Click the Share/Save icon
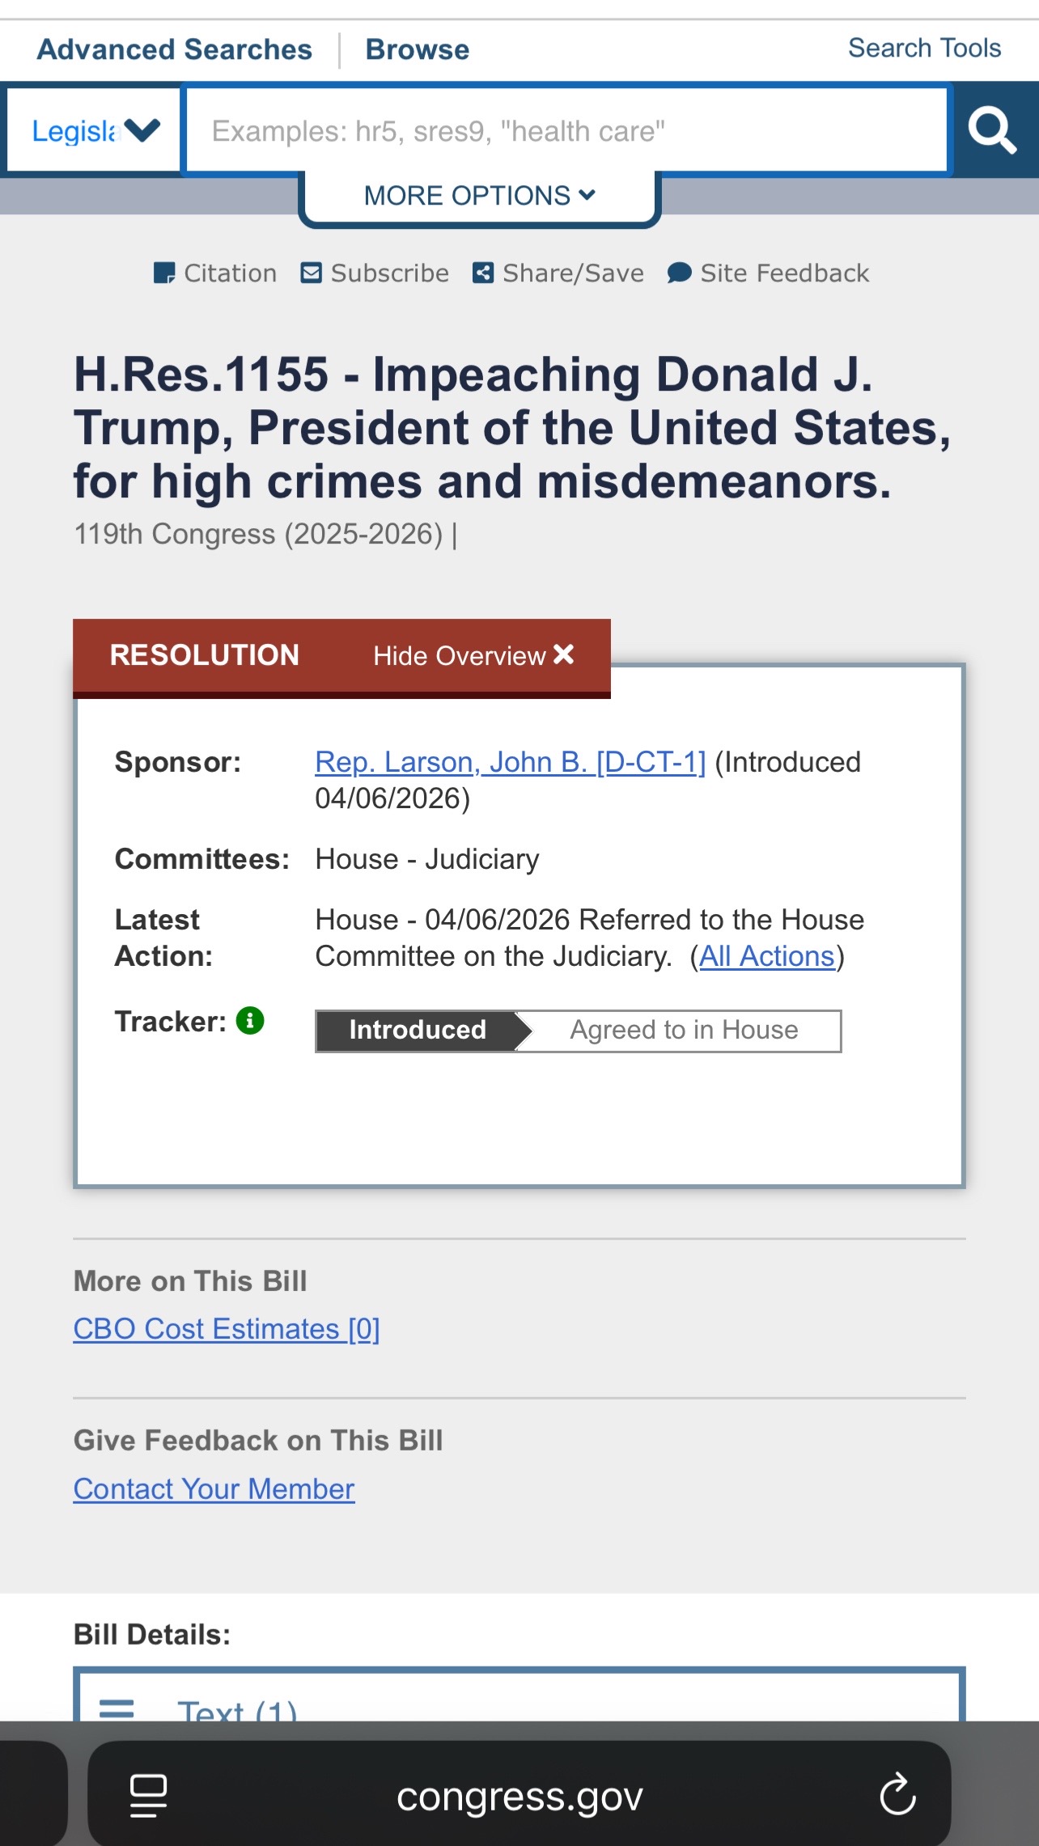1039x1846 pixels. click(483, 273)
